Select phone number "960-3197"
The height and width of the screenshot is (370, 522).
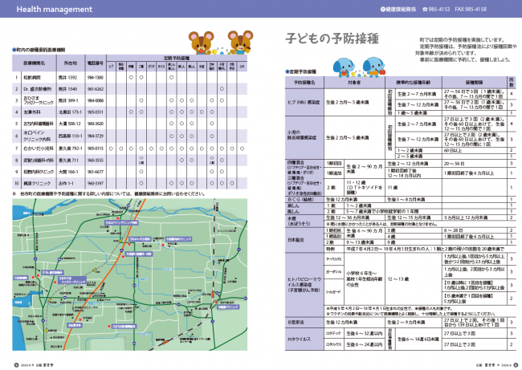pyautogui.click(x=96, y=183)
